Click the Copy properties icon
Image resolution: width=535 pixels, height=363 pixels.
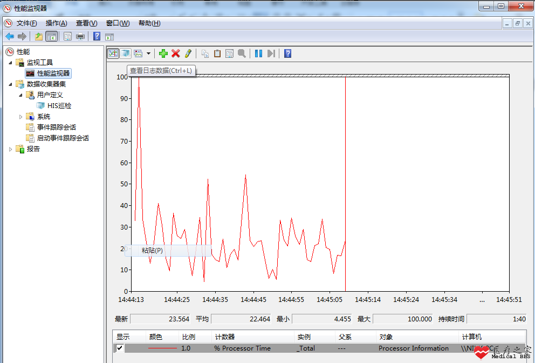tap(205, 53)
